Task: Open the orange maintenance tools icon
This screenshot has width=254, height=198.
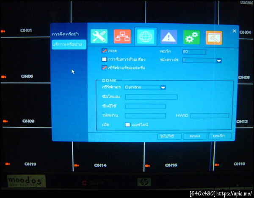Action: [x=214, y=38]
